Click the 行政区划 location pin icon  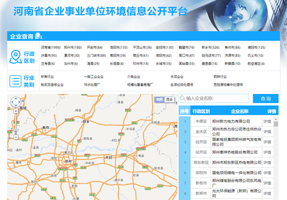pyautogui.click(x=15, y=55)
